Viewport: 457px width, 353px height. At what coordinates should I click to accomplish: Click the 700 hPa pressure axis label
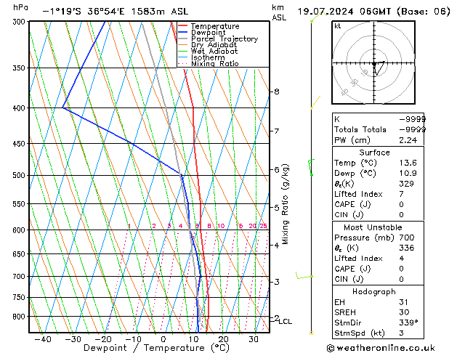pos(19,276)
